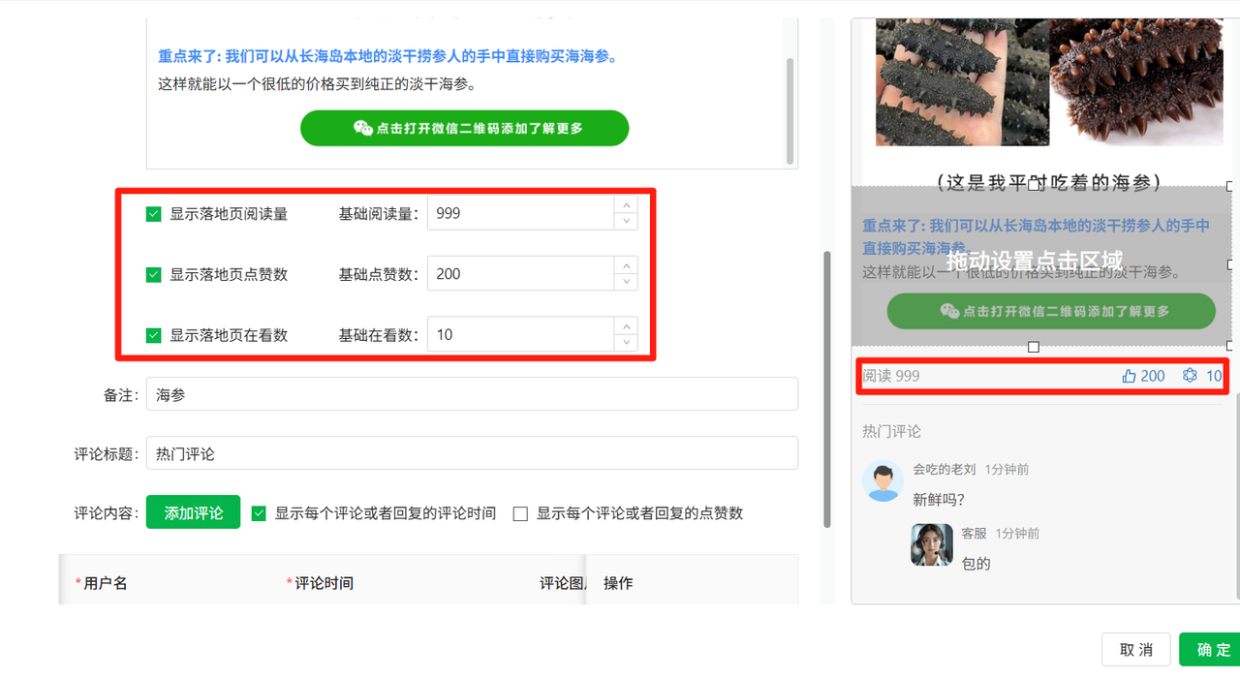
Task: Click the WeChat icon in the editor's green button
Action: pyautogui.click(x=362, y=128)
